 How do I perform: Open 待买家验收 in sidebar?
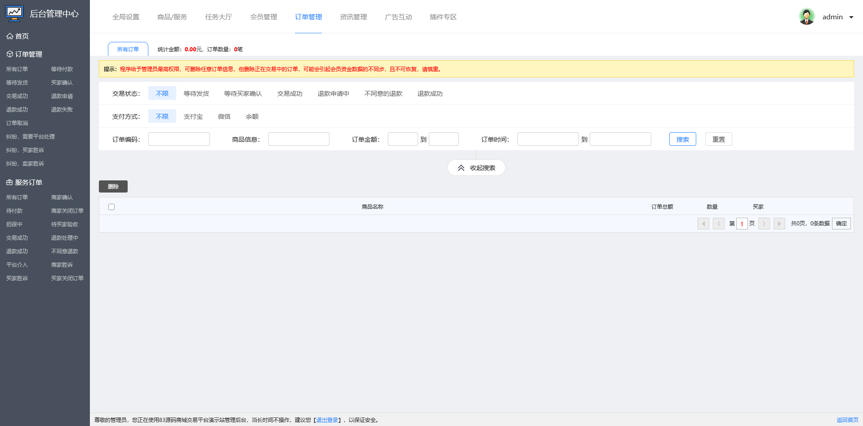(65, 224)
